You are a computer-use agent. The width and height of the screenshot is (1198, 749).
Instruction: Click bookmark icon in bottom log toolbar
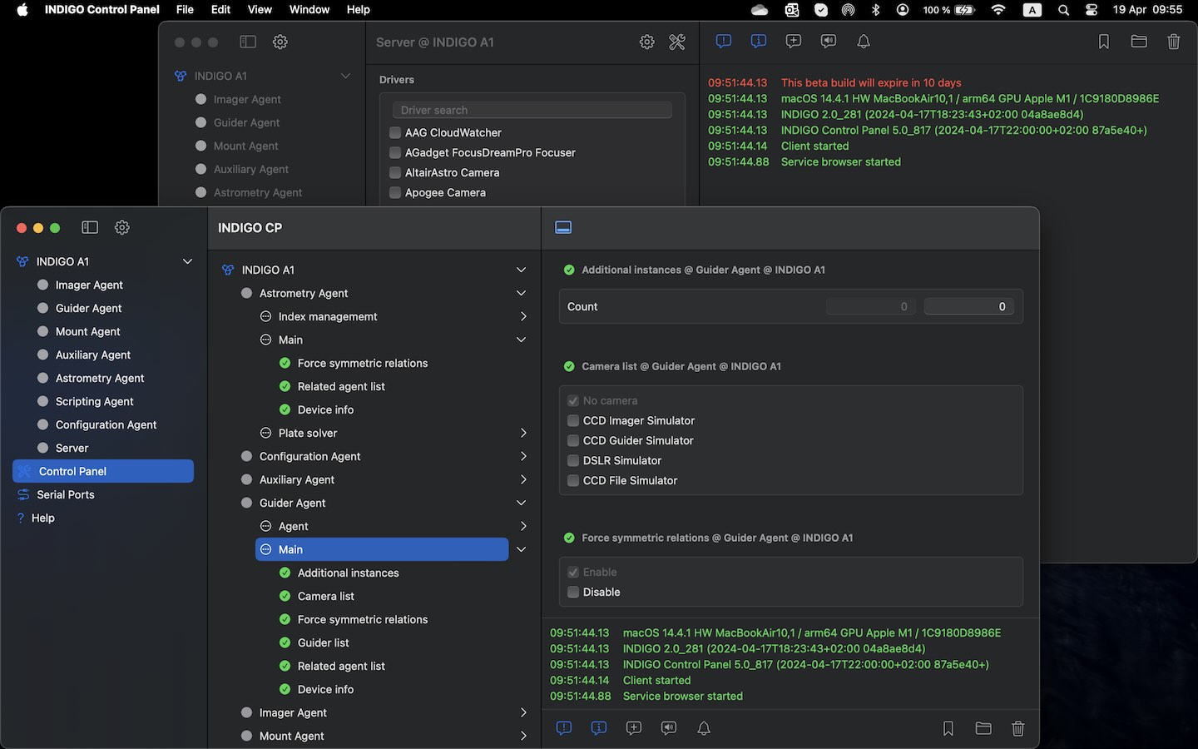948,728
